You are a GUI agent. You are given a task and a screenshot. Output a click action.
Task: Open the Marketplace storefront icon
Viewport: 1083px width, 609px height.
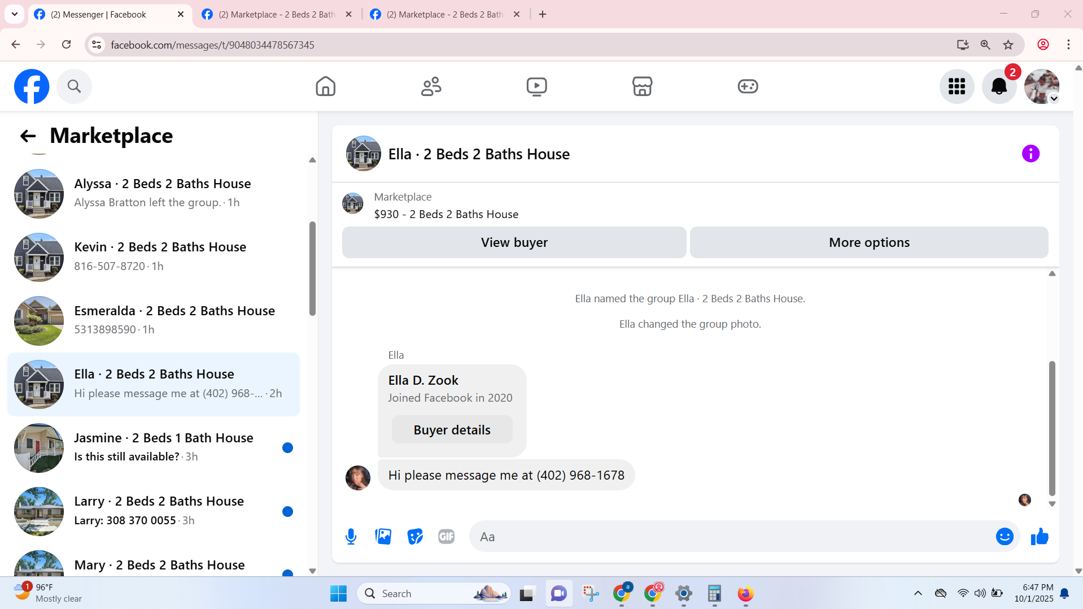click(642, 86)
